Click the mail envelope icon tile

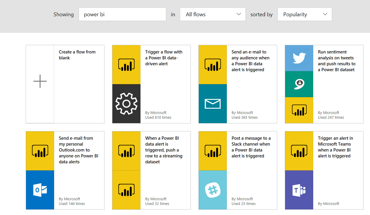[x=213, y=104]
